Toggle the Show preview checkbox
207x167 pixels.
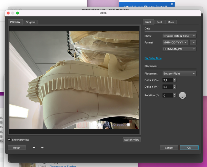coord(9,140)
